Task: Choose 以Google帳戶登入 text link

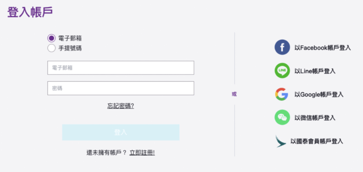Action: point(319,95)
